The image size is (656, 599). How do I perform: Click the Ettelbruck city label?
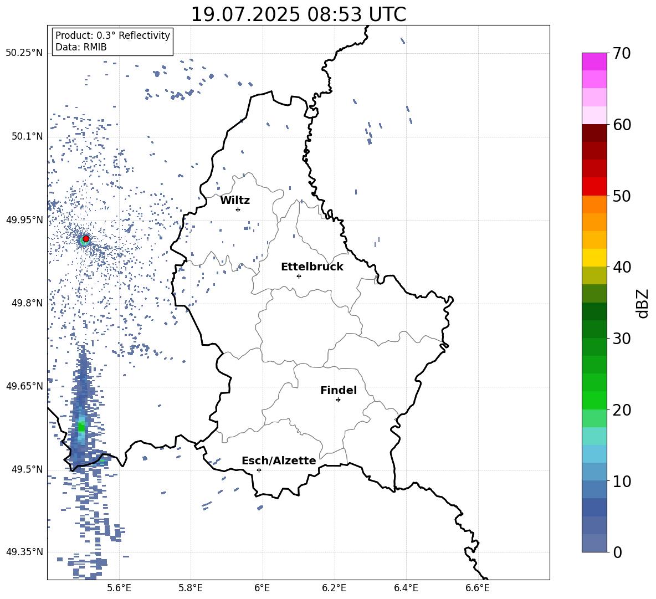(312, 267)
